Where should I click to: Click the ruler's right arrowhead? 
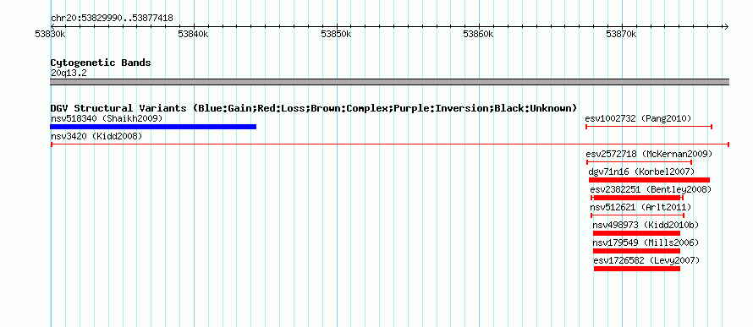click(726, 26)
